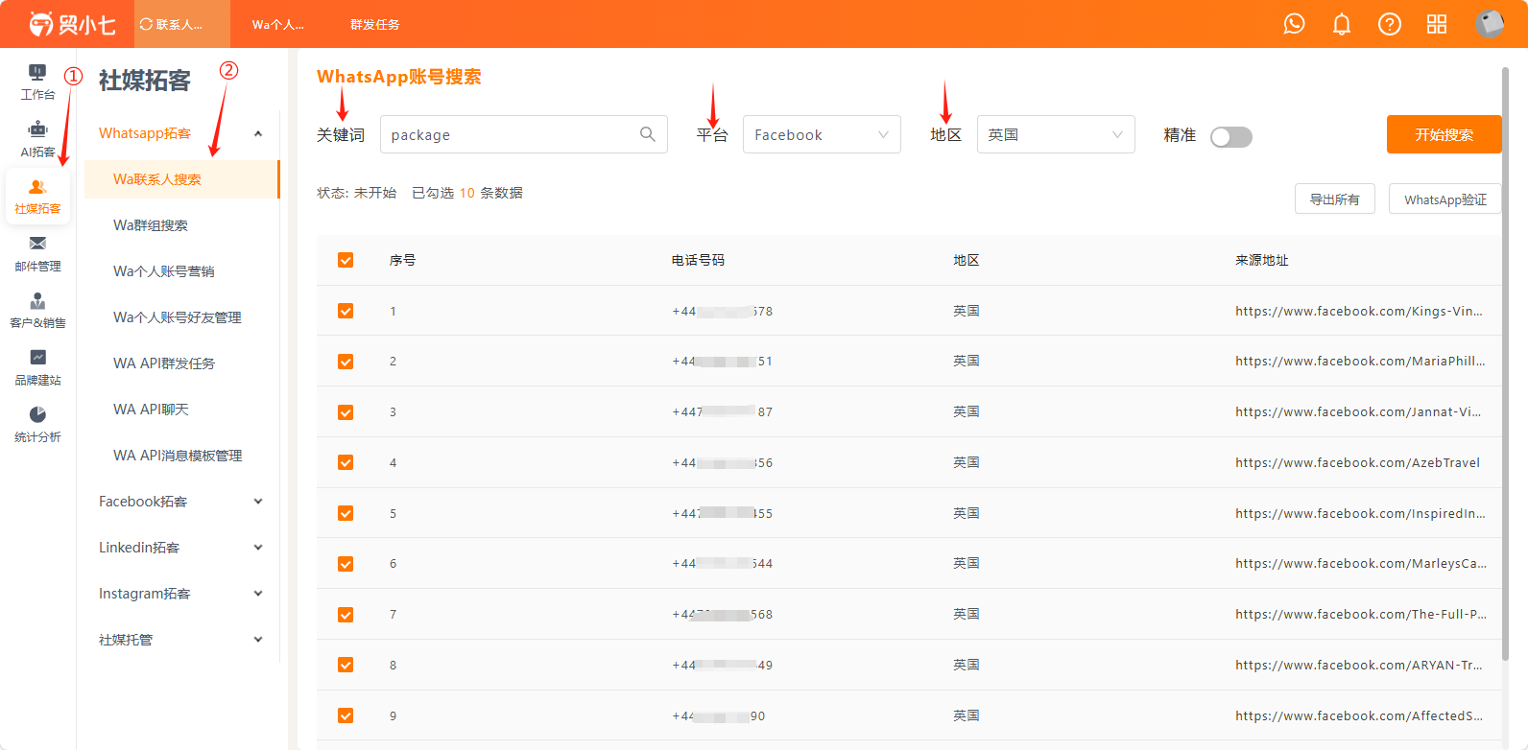
Task: Click the 来源地址 column header
Action: point(1261,260)
